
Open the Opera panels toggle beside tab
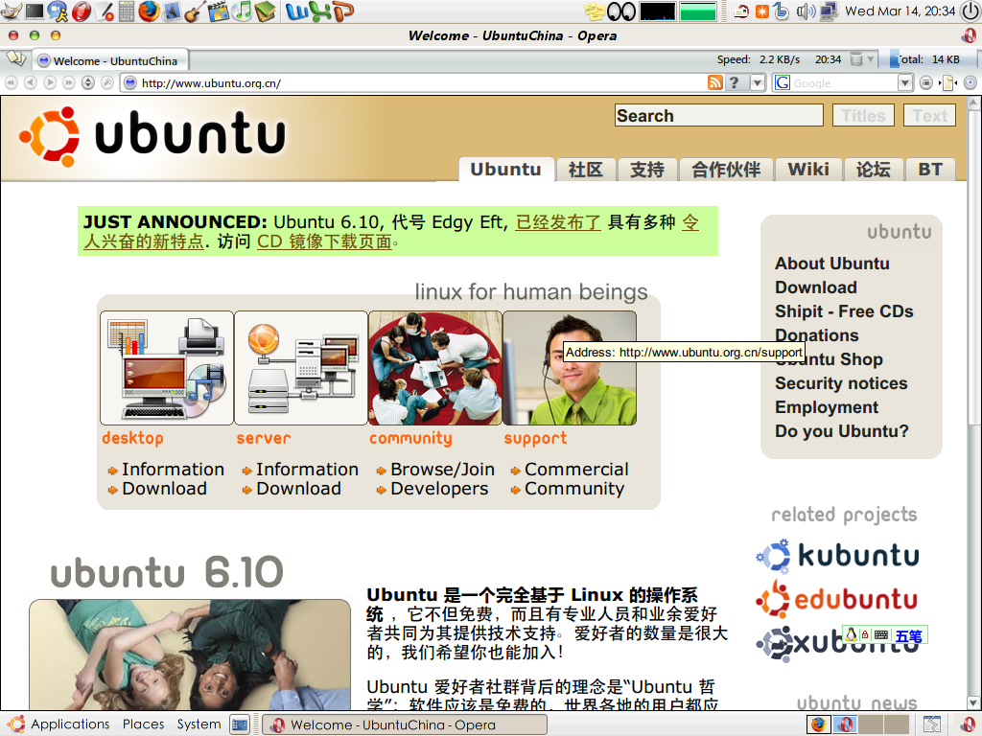(15, 59)
